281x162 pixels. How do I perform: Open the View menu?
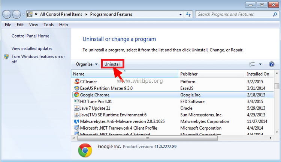tap(33, 25)
